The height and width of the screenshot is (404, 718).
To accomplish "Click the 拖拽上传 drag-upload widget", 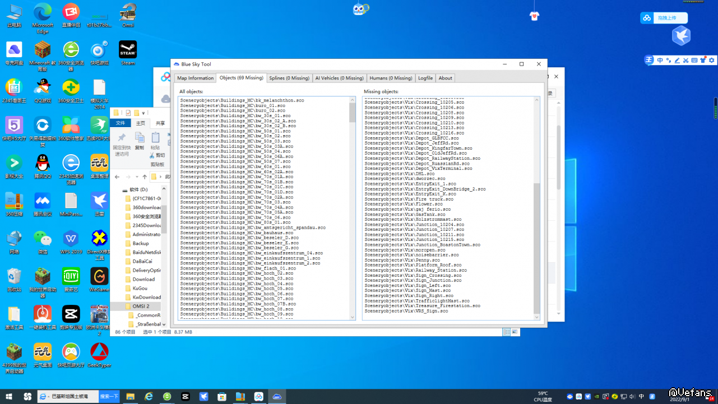I will coord(664,18).
